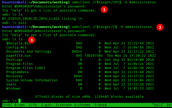
Task: Click the Windows directory entry
Action: (x=13, y=89)
